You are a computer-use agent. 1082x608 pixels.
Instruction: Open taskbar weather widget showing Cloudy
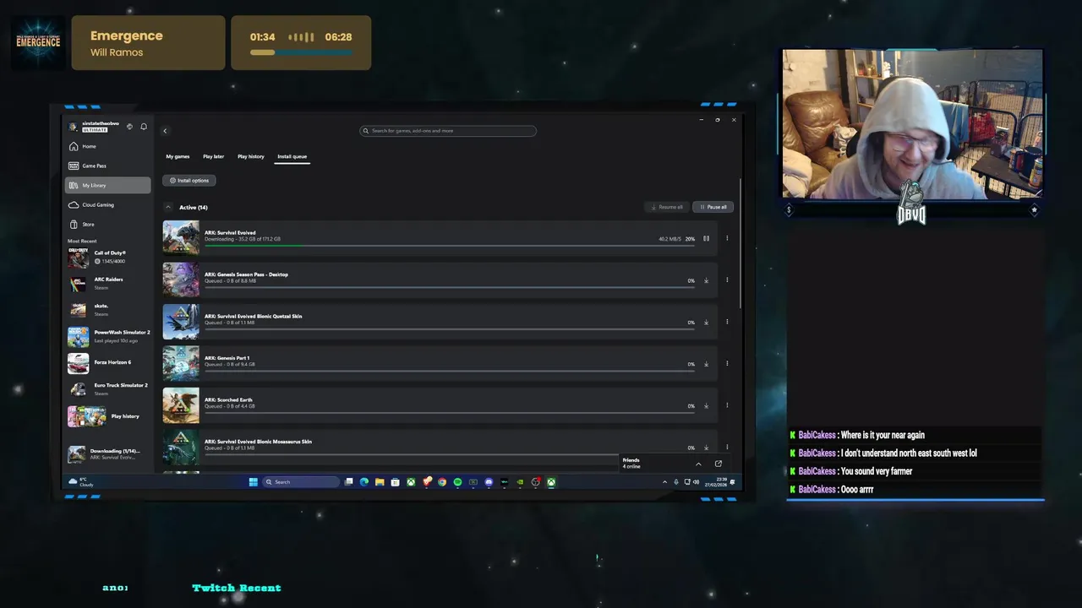(x=82, y=482)
